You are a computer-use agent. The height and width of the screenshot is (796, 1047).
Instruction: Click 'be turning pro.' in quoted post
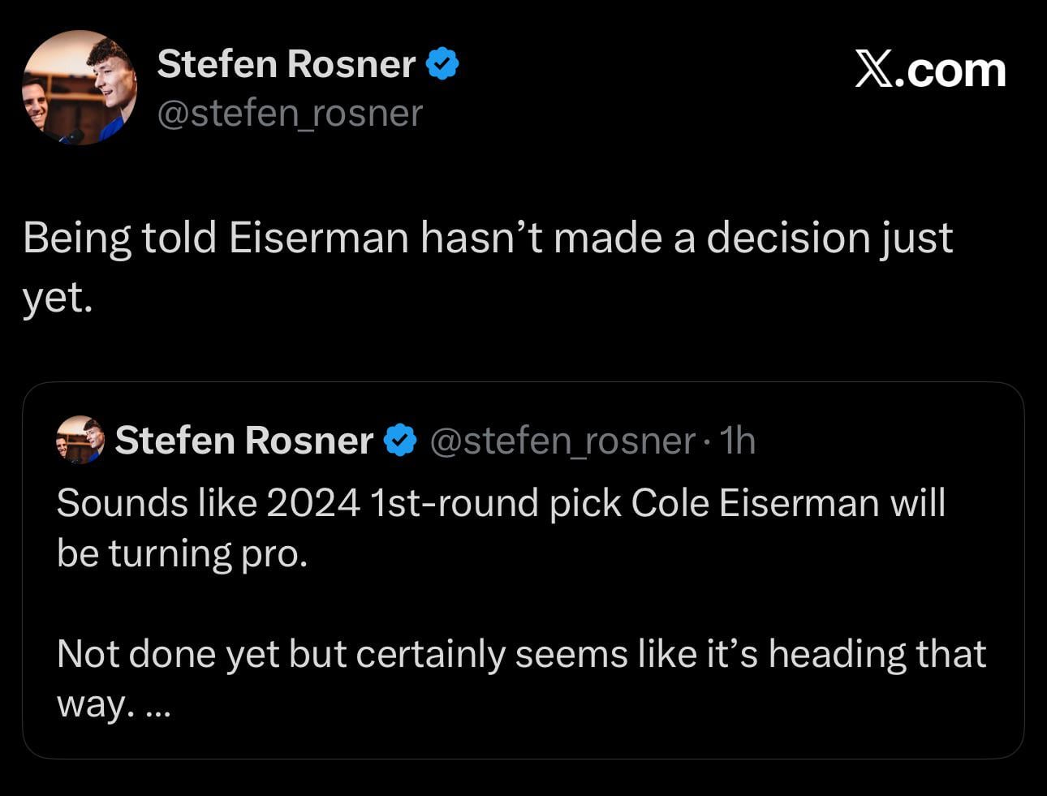tap(182, 553)
